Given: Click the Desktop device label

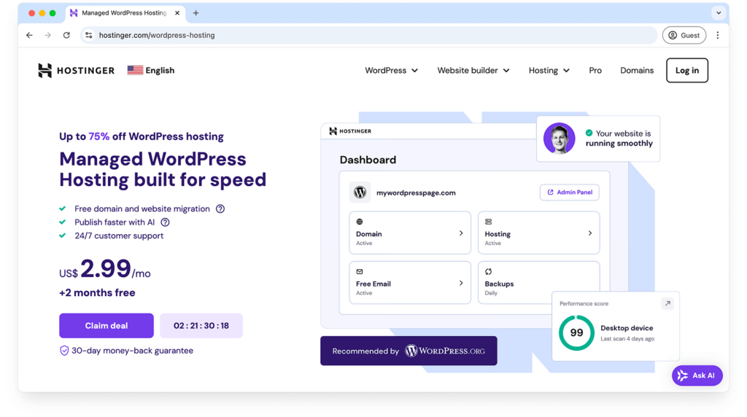Looking at the screenshot, I should tap(627, 328).
